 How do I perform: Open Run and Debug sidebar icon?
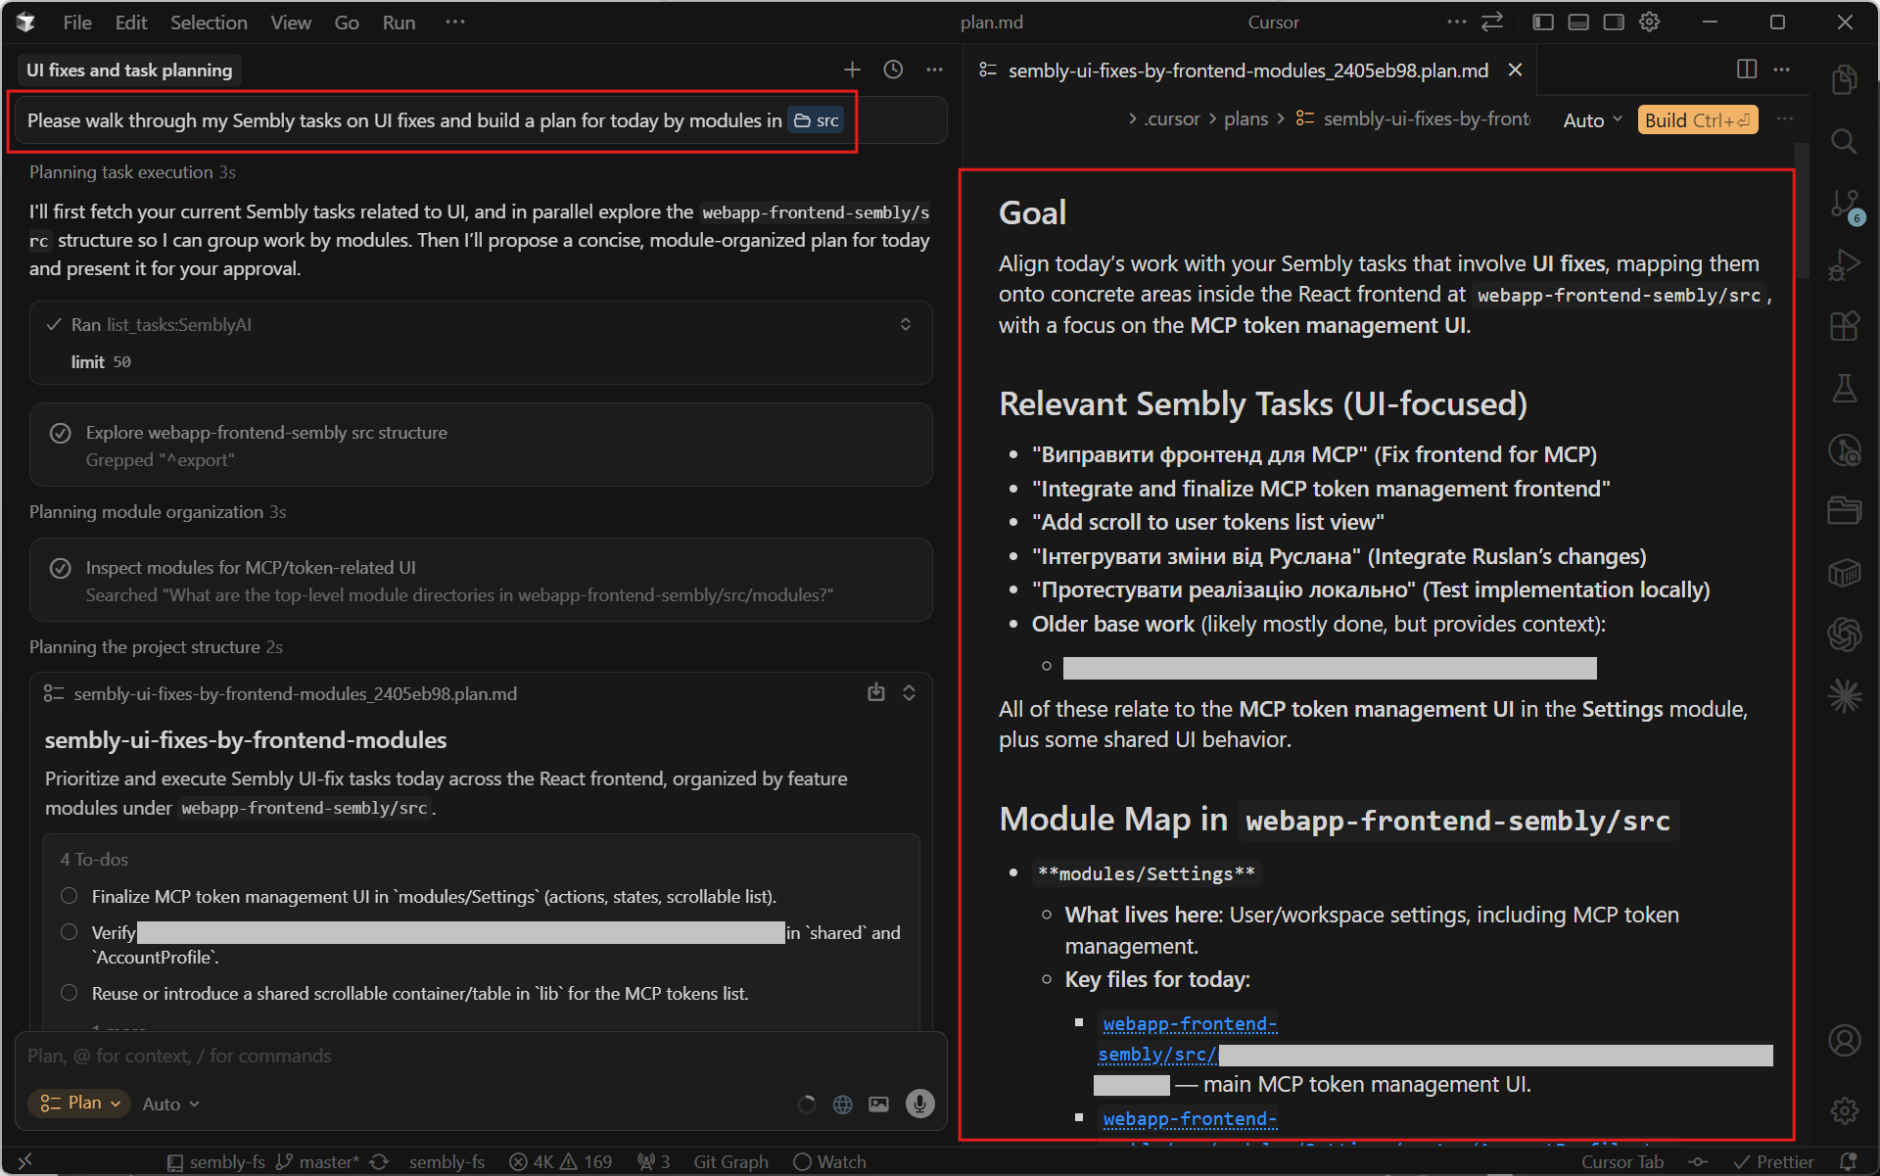pos(1845,265)
